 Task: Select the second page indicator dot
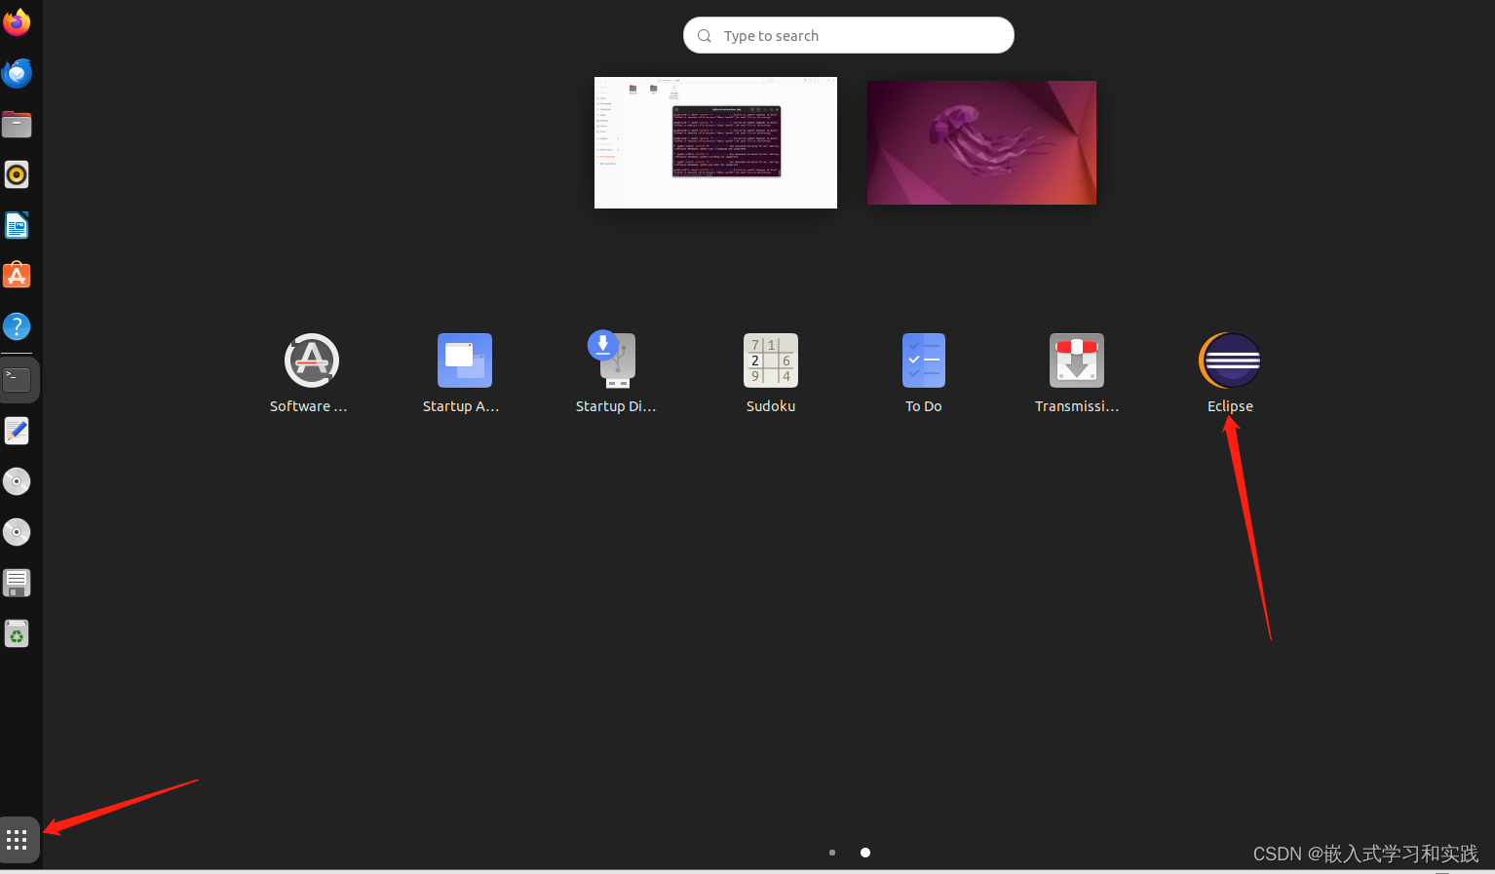coord(864,853)
